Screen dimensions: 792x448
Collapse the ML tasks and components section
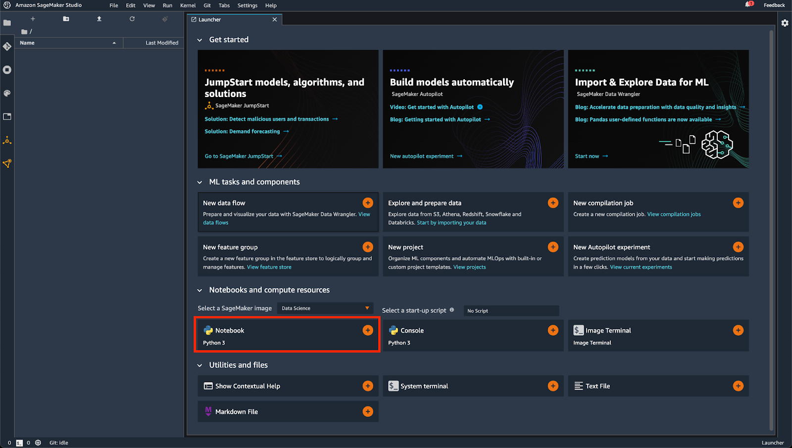click(200, 182)
